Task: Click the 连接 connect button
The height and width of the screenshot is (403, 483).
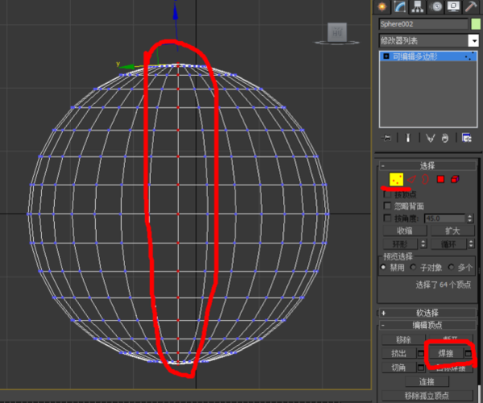Action: tap(427, 382)
